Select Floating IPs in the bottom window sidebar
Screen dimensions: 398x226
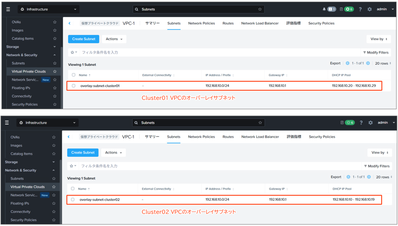(x=20, y=203)
